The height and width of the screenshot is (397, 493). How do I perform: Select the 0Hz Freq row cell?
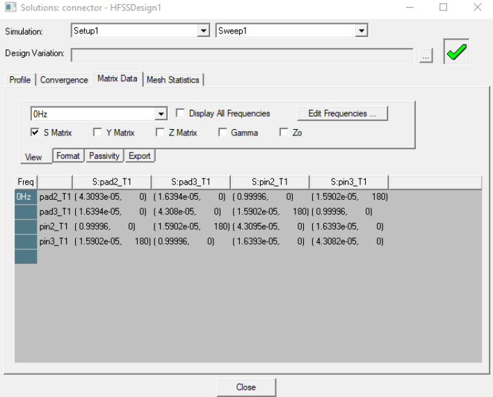[x=24, y=196]
